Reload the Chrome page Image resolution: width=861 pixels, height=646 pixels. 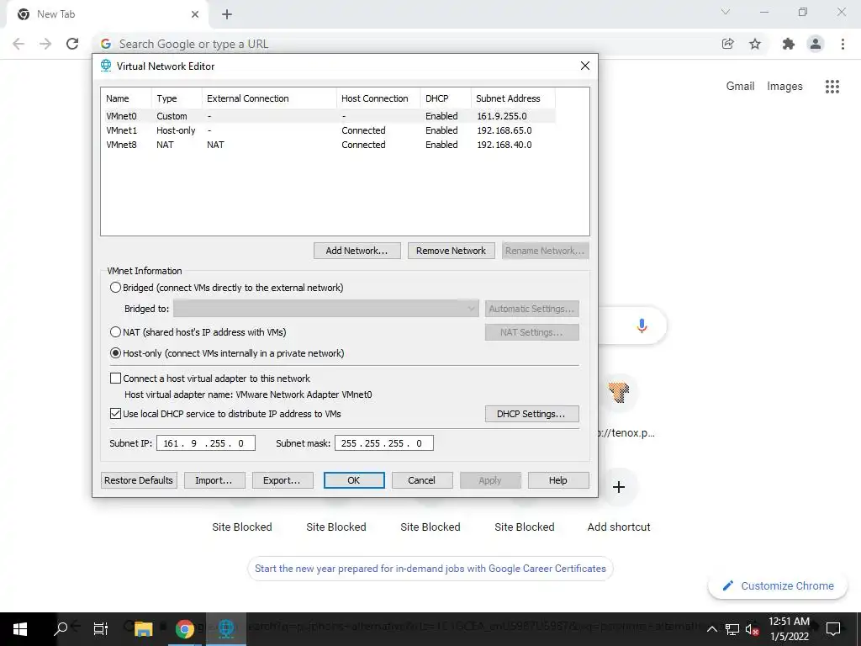(x=72, y=44)
